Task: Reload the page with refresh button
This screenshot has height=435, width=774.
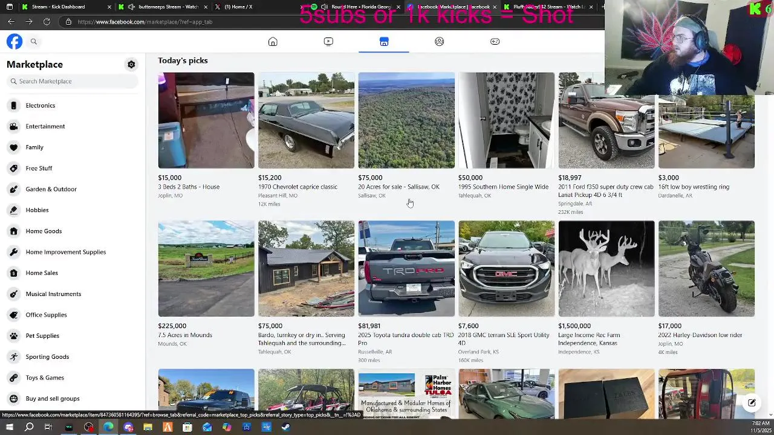Action: coord(47,22)
